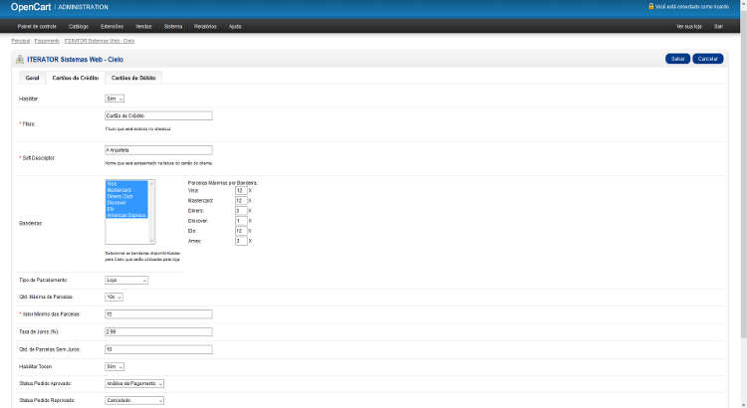Click the Cancelar button
The height and width of the screenshot is (408, 747).
point(708,59)
